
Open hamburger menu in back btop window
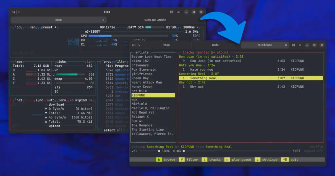pos(178,12)
